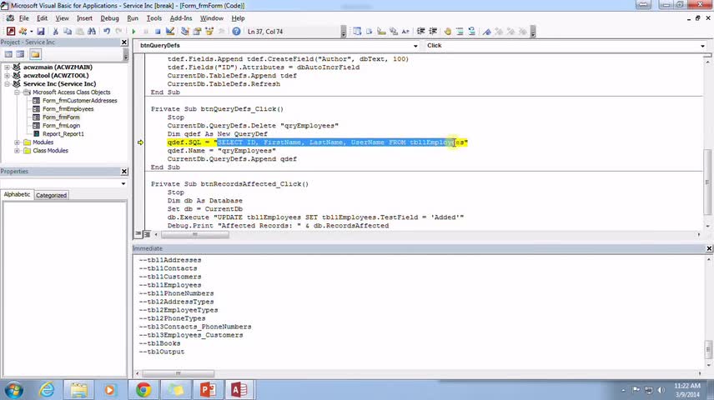This screenshot has height=400, width=714.
Task: Click the Indent icon in Edit toolbar
Action: coord(420,32)
